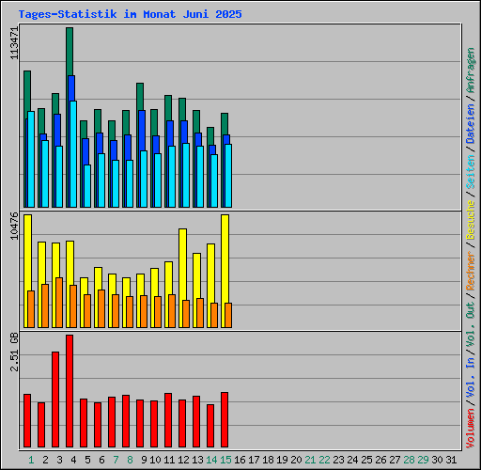The height and width of the screenshot is (470, 481).
Task: Click day 18 on the x-axis
Action: 268,460
